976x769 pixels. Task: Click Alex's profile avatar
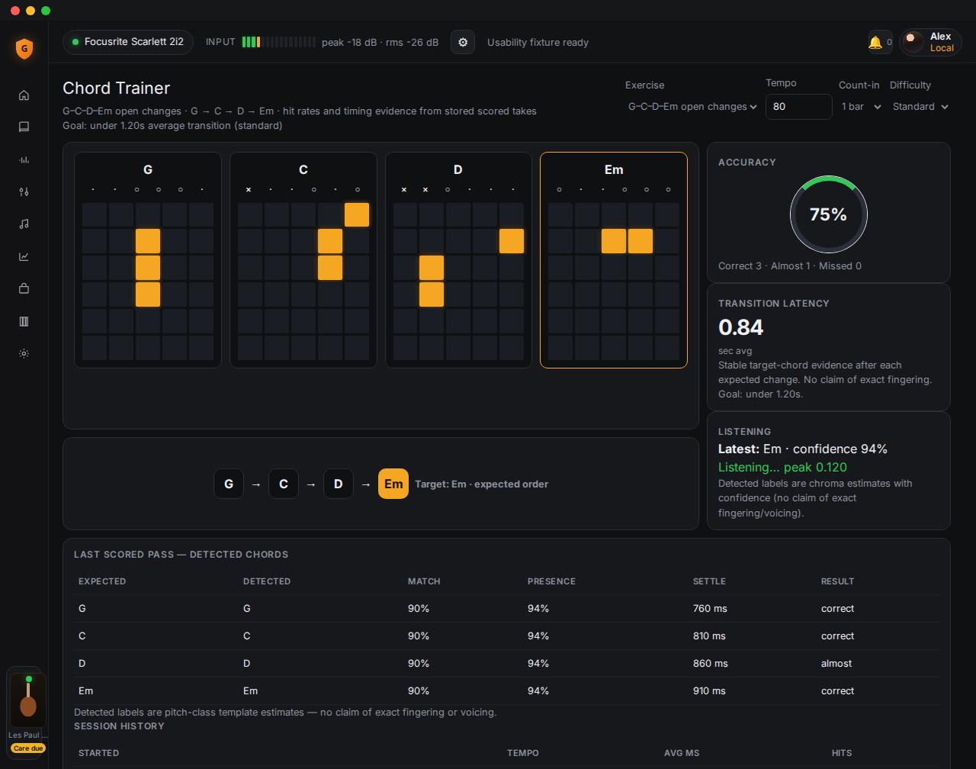coord(913,42)
